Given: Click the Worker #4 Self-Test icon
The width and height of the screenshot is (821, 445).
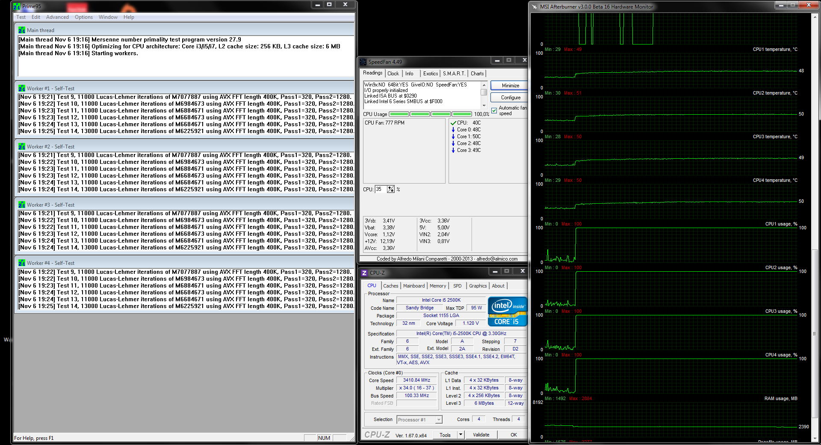Looking at the screenshot, I should coord(22,263).
